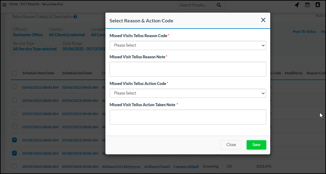
Task: Open the hamburger navigation menu
Action: (x=4, y=5)
